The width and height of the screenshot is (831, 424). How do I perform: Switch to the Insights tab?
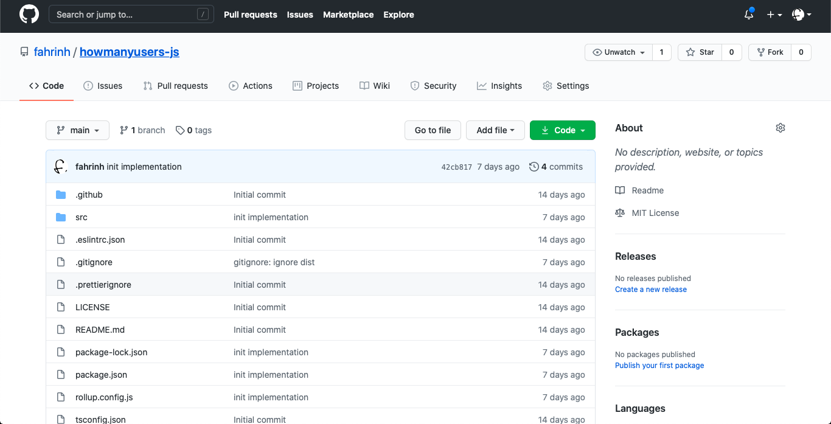(x=499, y=86)
